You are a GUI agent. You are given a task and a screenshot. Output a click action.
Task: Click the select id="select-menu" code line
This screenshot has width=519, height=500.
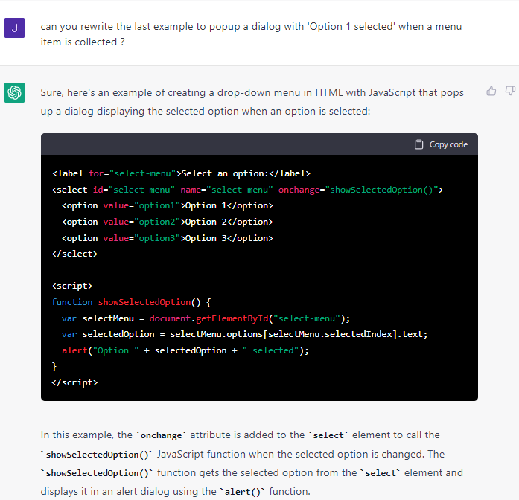[x=247, y=190]
